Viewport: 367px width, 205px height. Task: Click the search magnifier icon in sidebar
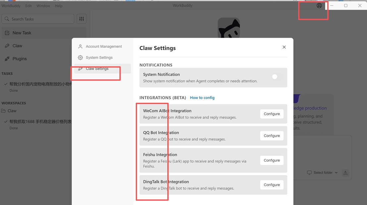tap(7, 19)
